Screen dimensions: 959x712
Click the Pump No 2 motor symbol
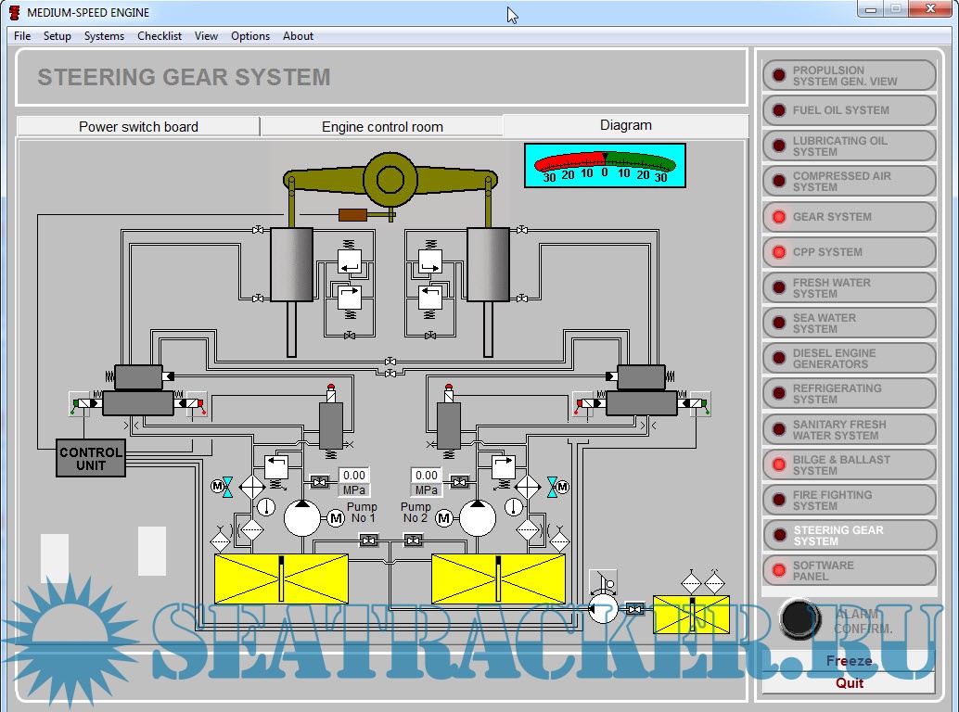tap(444, 518)
